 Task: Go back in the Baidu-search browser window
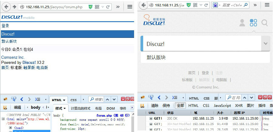143,5
